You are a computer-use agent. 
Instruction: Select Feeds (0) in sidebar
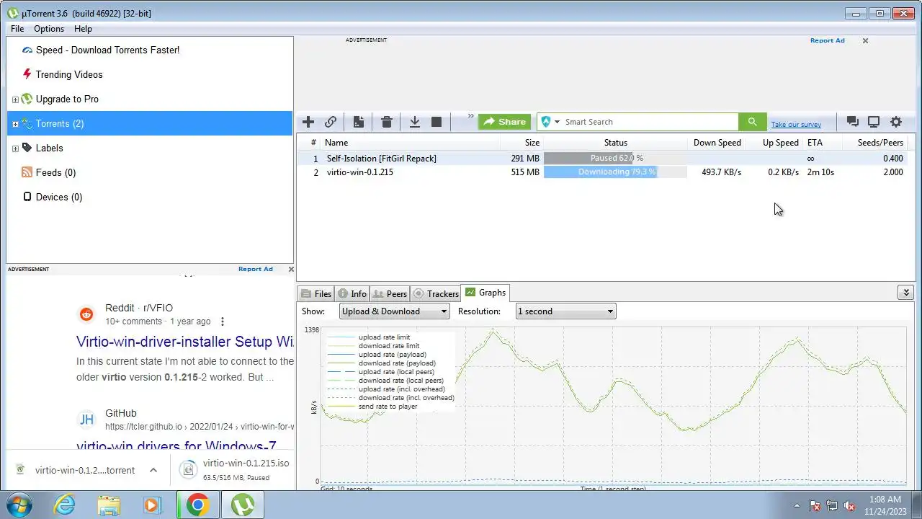click(x=55, y=172)
